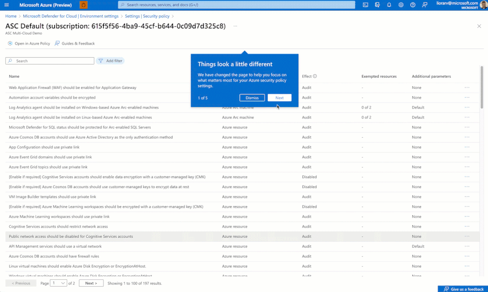Click Give us a feedback button
This screenshot has width=488, height=292.
click(463, 289)
